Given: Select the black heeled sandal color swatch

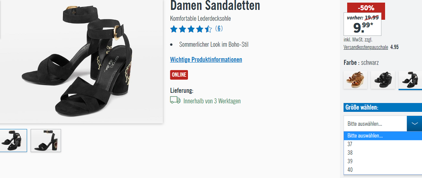Looking at the screenshot, I should click(410, 80).
